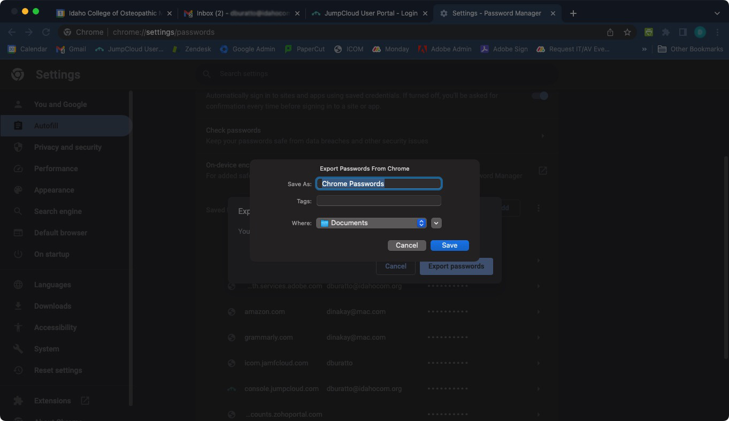Go back with the back arrow
The height and width of the screenshot is (421, 729).
(12, 32)
